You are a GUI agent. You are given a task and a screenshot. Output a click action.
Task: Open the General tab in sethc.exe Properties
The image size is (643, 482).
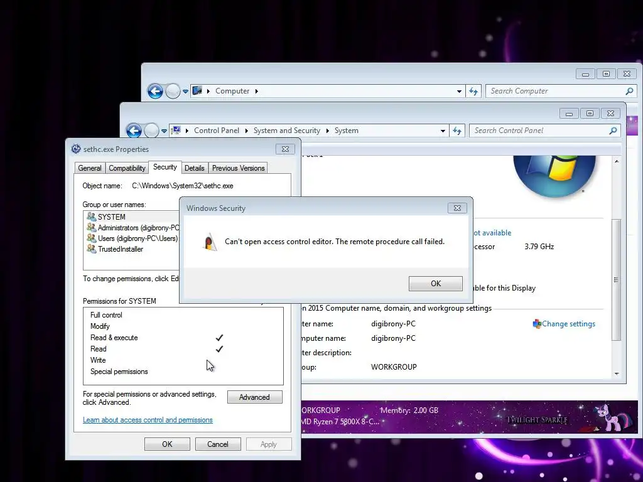89,168
